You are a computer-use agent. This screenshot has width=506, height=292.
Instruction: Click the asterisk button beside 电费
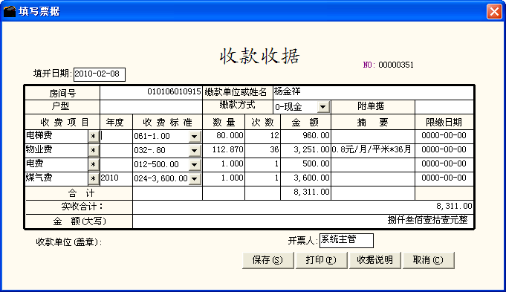[94, 164]
